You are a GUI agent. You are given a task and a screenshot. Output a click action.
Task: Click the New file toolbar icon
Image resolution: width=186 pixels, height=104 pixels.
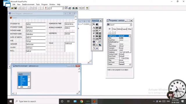9,8
